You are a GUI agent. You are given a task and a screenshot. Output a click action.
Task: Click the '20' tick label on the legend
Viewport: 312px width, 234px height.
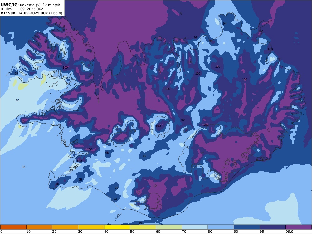click(54, 232)
